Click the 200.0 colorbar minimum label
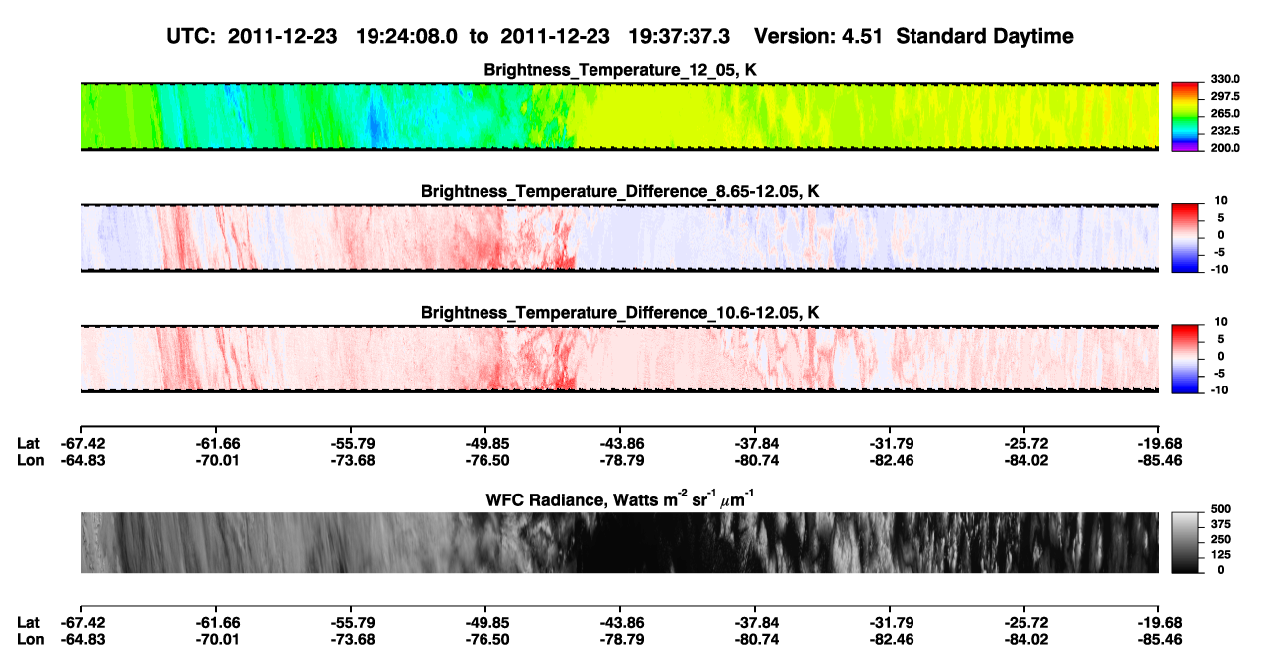1288x661 pixels. (x=1225, y=148)
